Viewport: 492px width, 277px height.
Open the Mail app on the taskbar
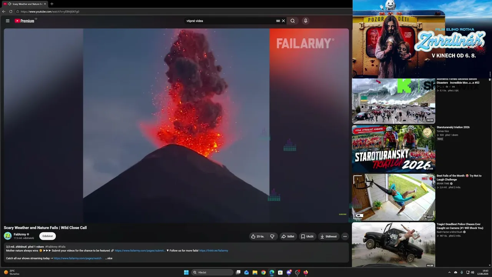246,272
